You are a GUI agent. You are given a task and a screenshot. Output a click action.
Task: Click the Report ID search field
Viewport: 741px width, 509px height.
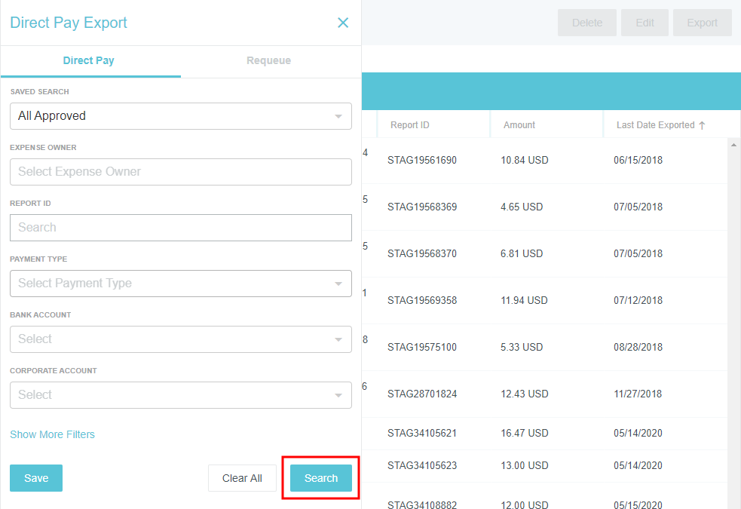click(x=180, y=228)
